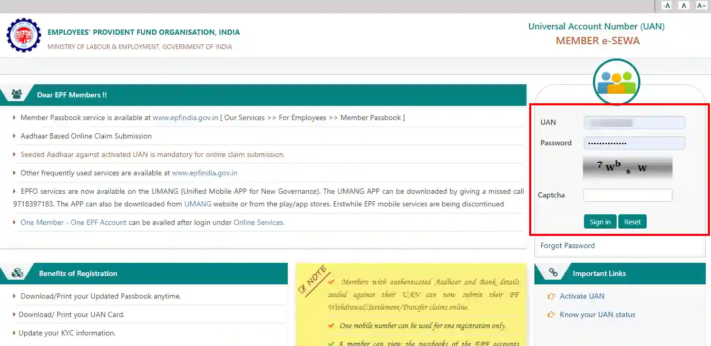This screenshot has width=711, height=346.
Task: Click the hand pointer icon beside Activate UAN
Action: (551, 296)
